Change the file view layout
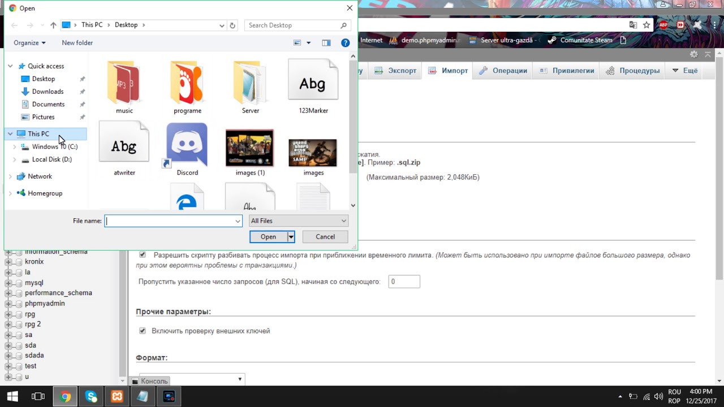The width and height of the screenshot is (724, 407). (298, 43)
